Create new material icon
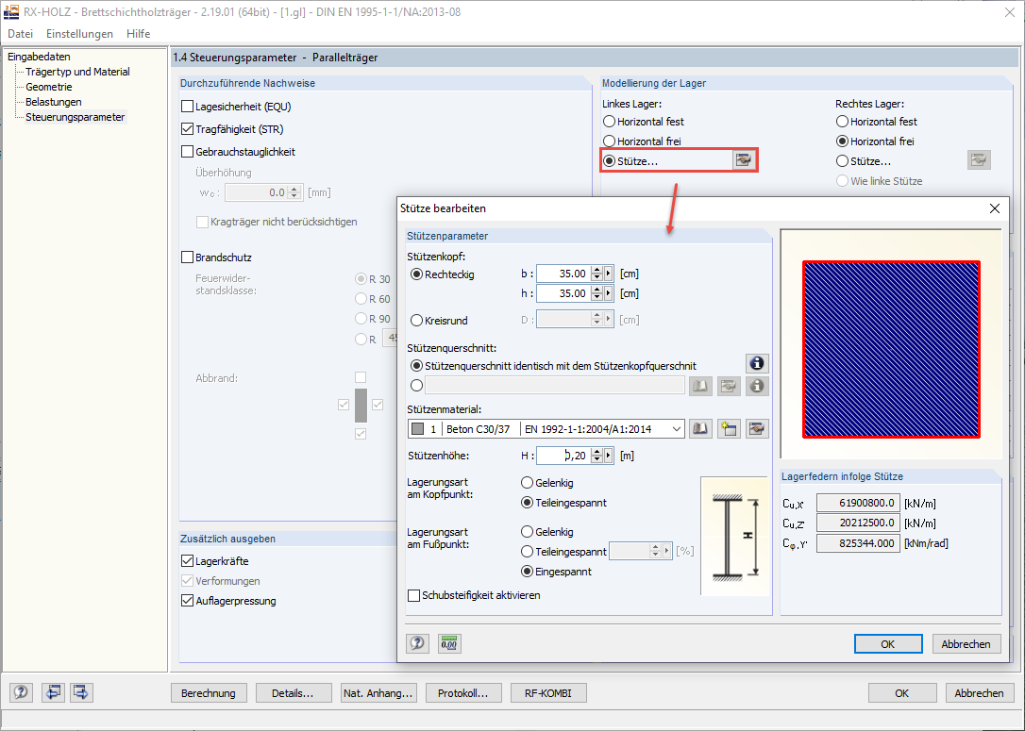The width and height of the screenshot is (1025, 731). pos(729,429)
